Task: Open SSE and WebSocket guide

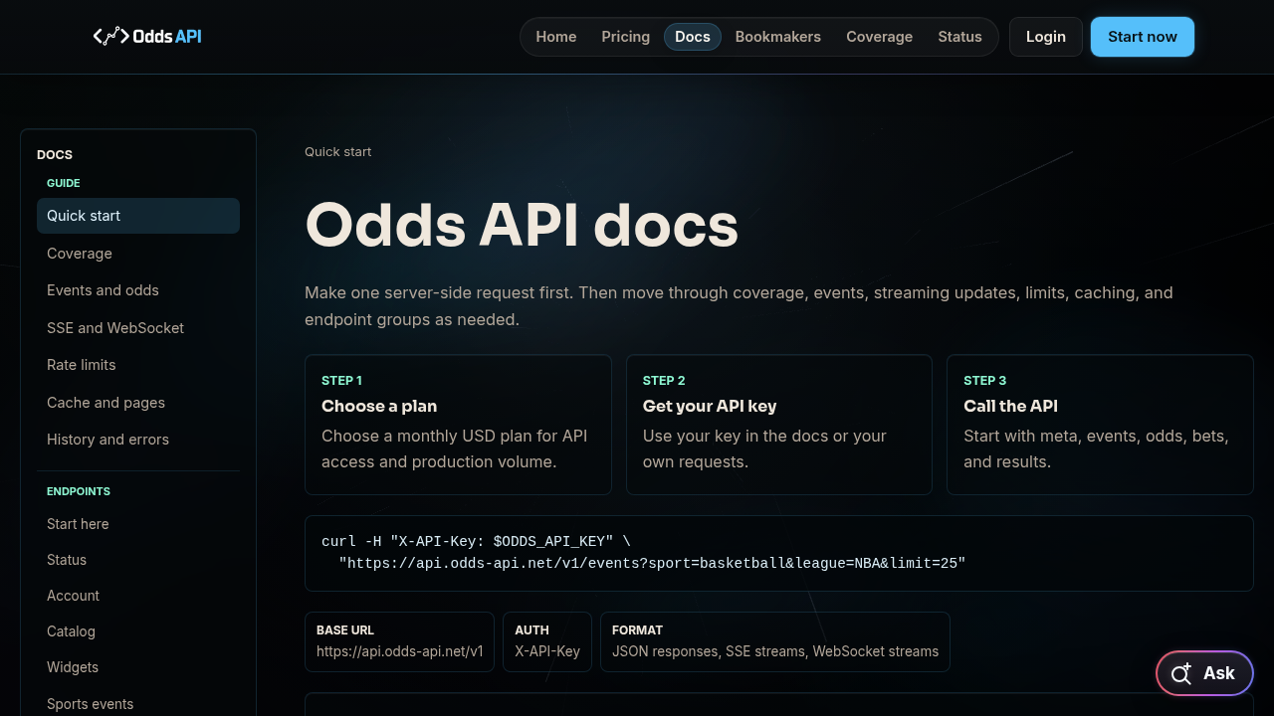Action: 138,328
